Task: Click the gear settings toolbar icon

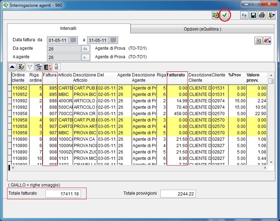Action: coord(215,15)
